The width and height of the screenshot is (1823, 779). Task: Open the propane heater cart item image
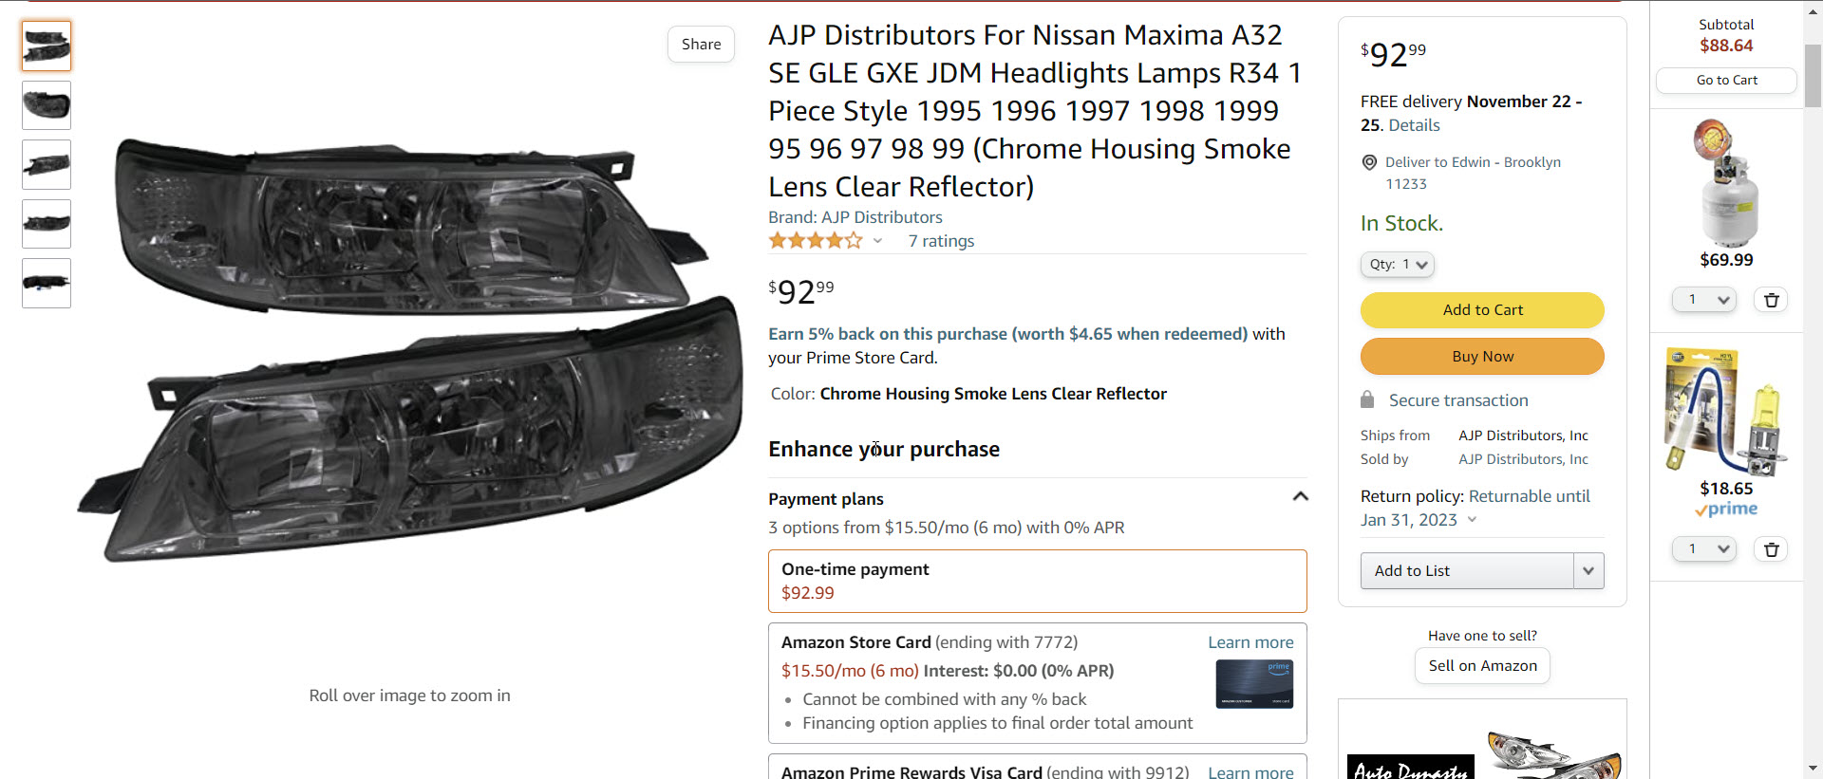1726,183
